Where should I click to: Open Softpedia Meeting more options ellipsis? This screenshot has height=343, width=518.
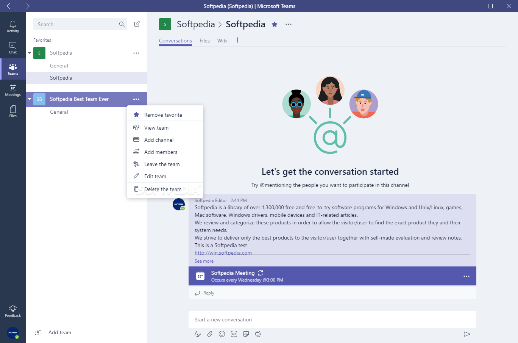click(x=467, y=276)
